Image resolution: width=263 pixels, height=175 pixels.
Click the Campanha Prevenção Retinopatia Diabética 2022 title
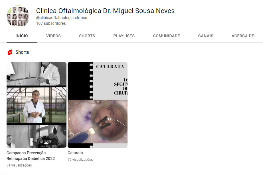31,156
